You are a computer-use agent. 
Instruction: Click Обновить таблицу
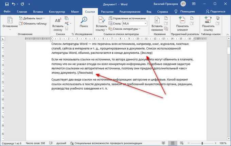tap(33, 23)
